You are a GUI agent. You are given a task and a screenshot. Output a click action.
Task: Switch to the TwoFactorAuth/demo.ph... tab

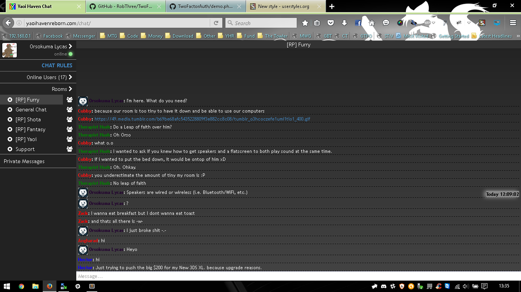(x=205, y=6)
